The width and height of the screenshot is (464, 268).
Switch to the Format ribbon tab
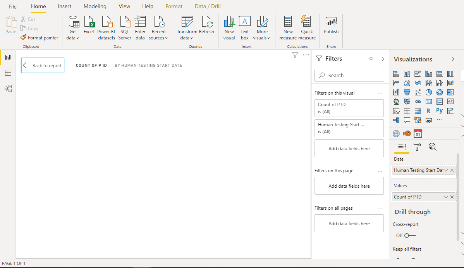[174, 6]
